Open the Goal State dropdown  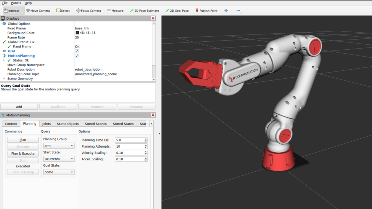point(58,172)
